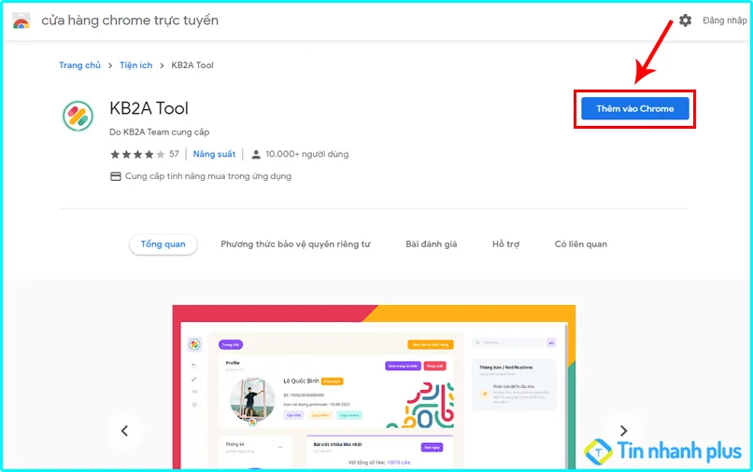Click "Cung cấp tính năng mua trong ứng dụng"

point(208,176)
